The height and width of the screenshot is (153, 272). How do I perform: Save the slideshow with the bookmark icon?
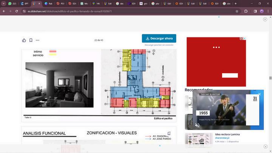(x=31, y=40)
